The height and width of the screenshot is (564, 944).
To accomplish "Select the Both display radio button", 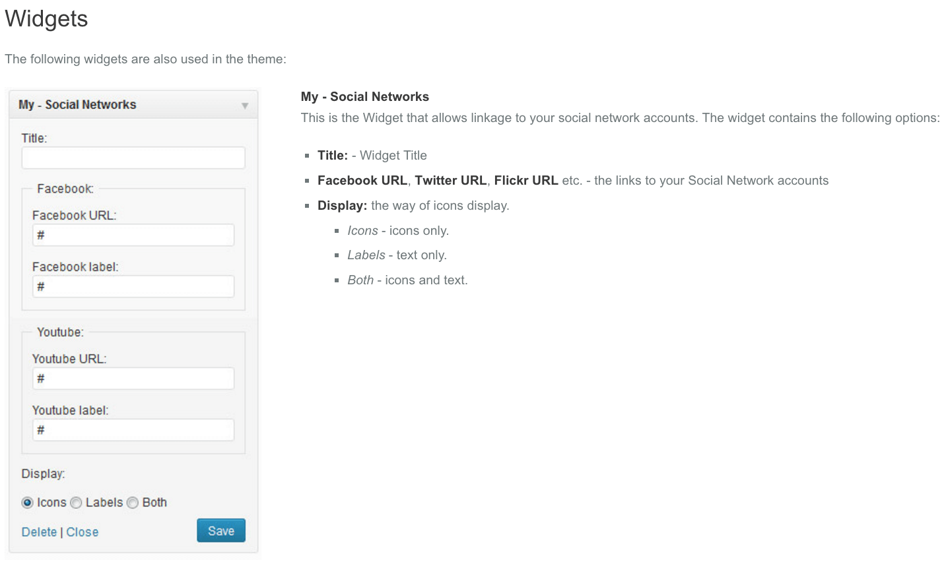I will pyautogui.click(x=133, y=503).
